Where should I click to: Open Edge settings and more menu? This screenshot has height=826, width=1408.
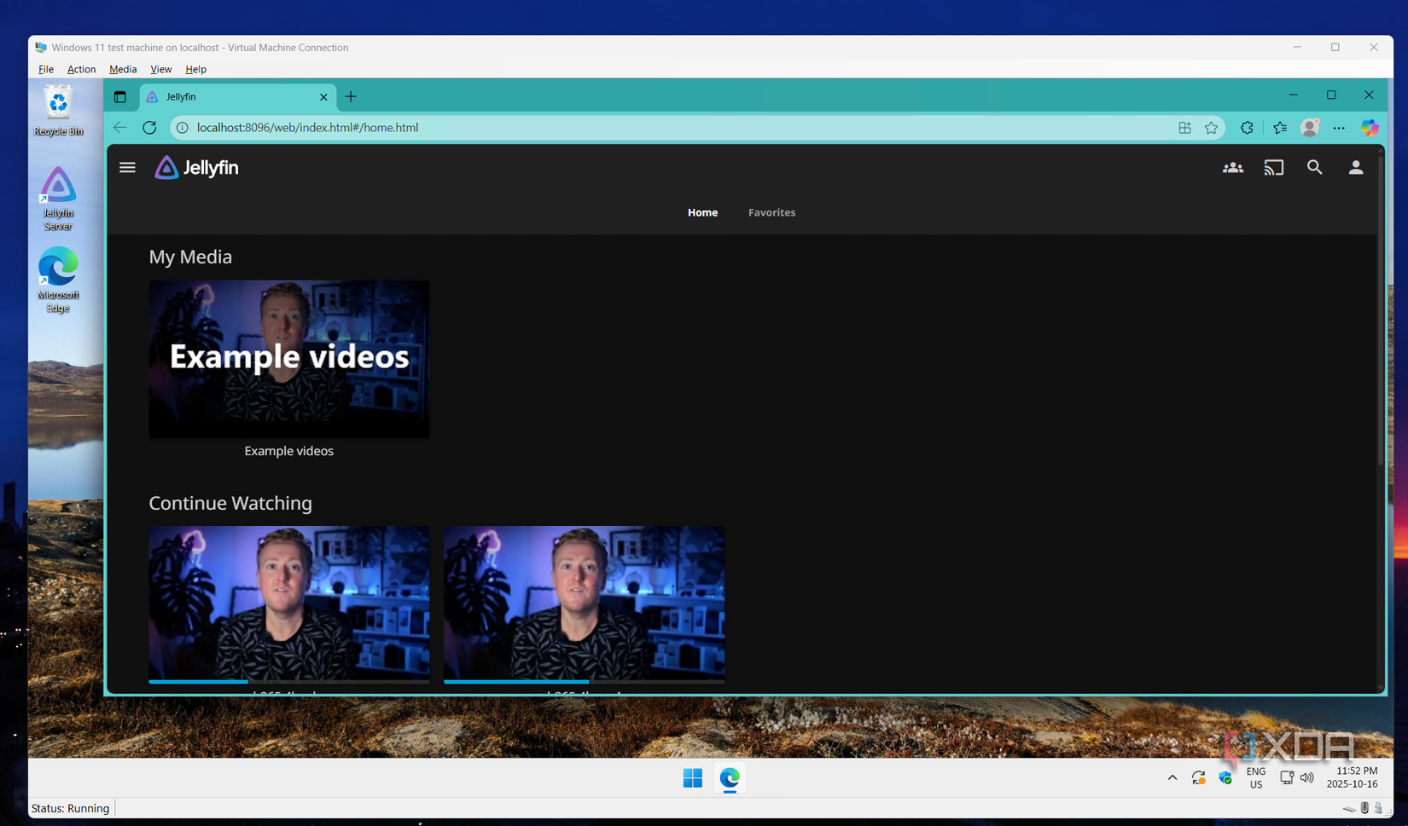1338,128
